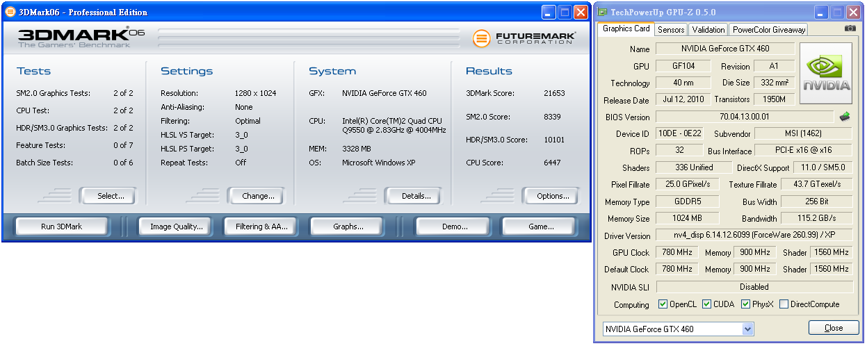The height and width of the screenshot is (346, 867).
Task: Click the Details... system button
Action: (416, 196)
